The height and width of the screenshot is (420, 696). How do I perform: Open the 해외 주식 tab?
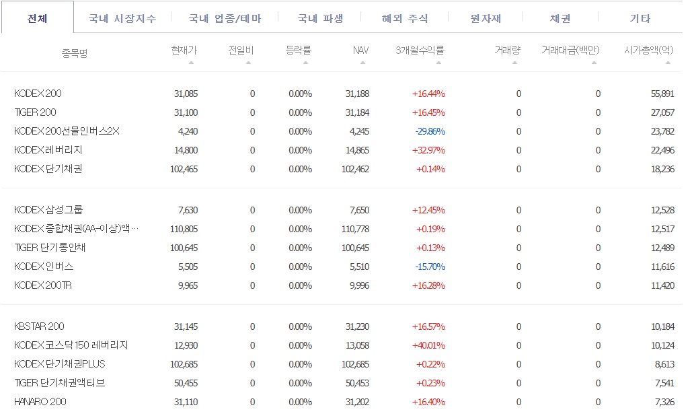click(405, 18)
